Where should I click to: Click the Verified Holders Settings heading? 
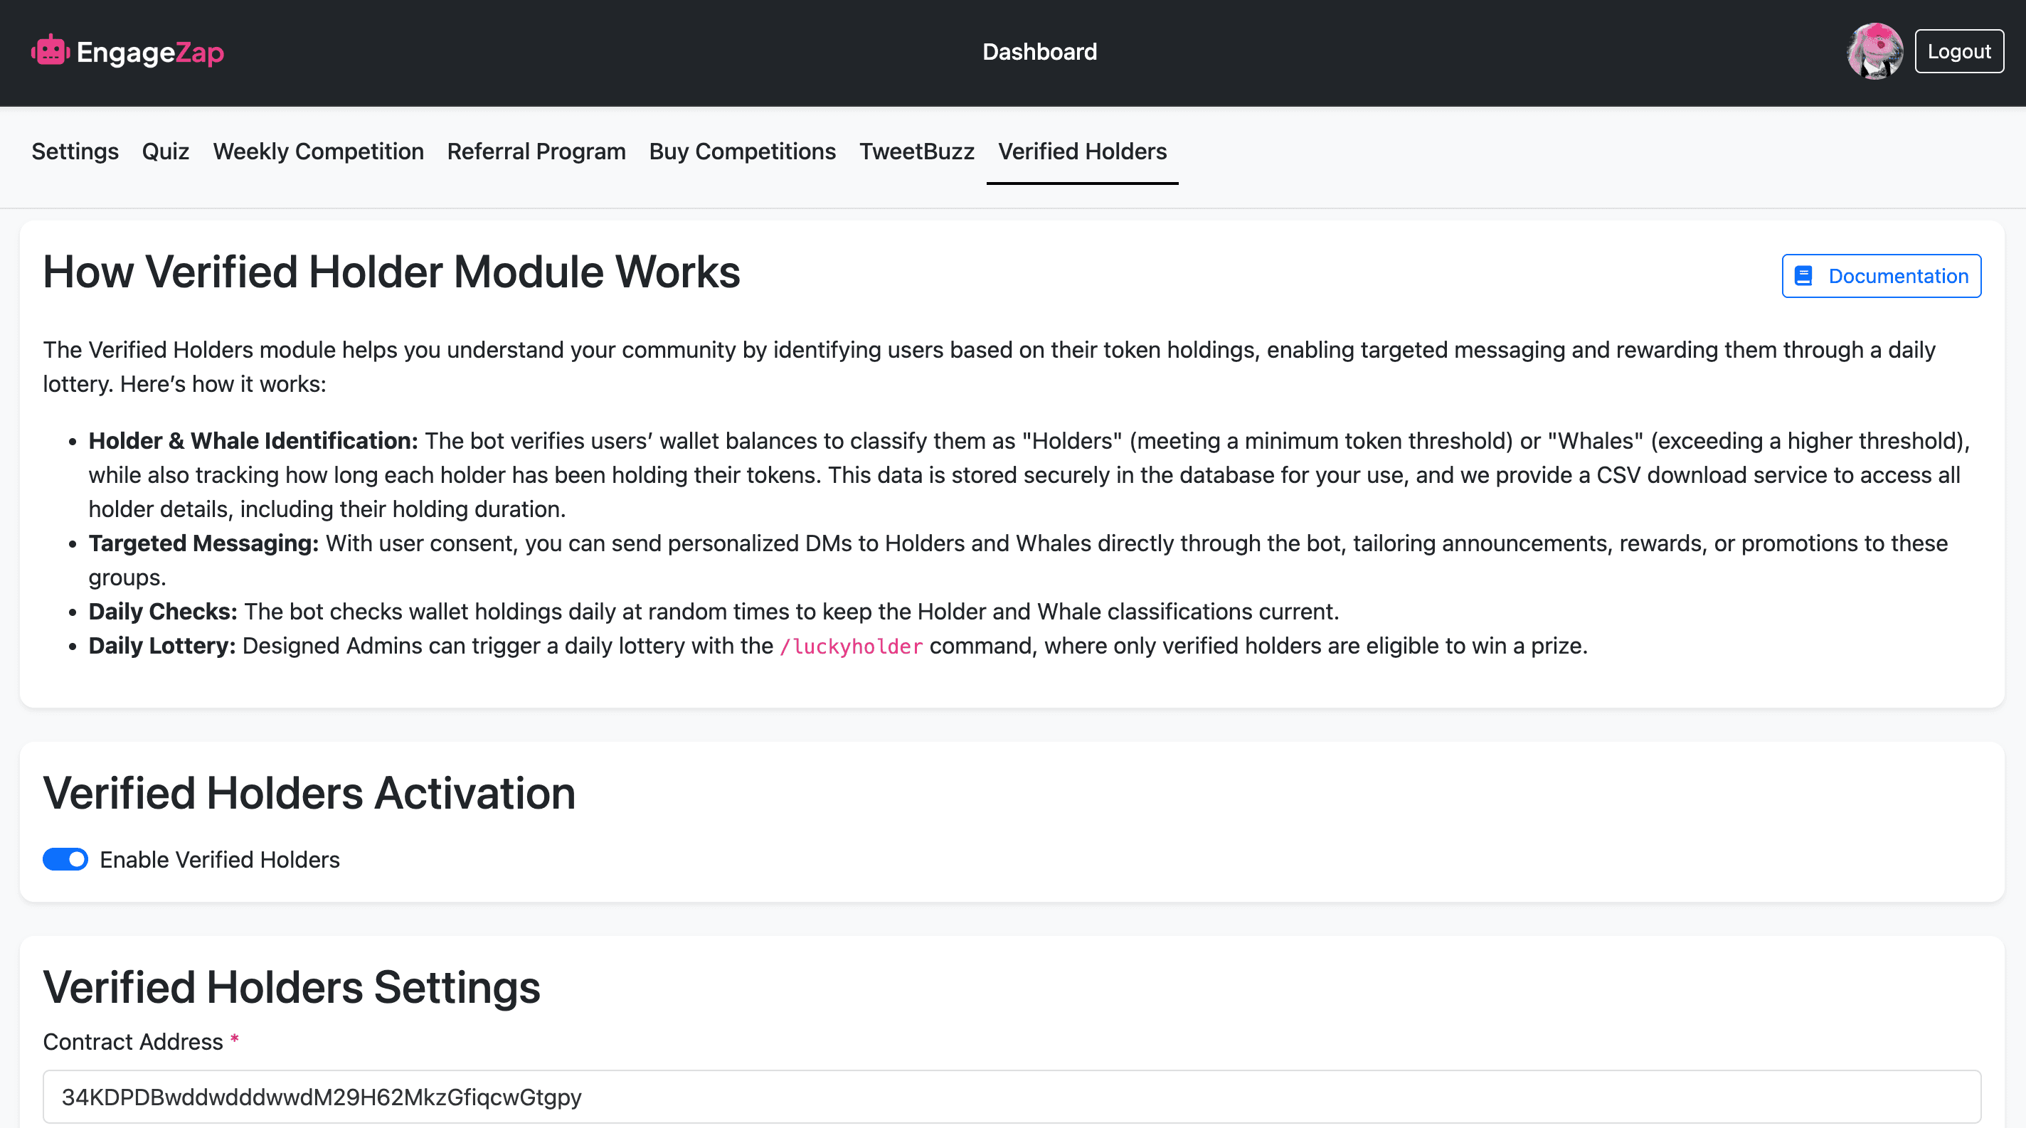[291, 986]
